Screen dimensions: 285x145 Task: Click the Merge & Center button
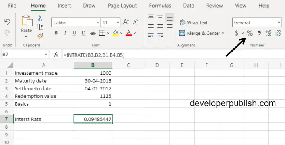click(x=202, y=33)
